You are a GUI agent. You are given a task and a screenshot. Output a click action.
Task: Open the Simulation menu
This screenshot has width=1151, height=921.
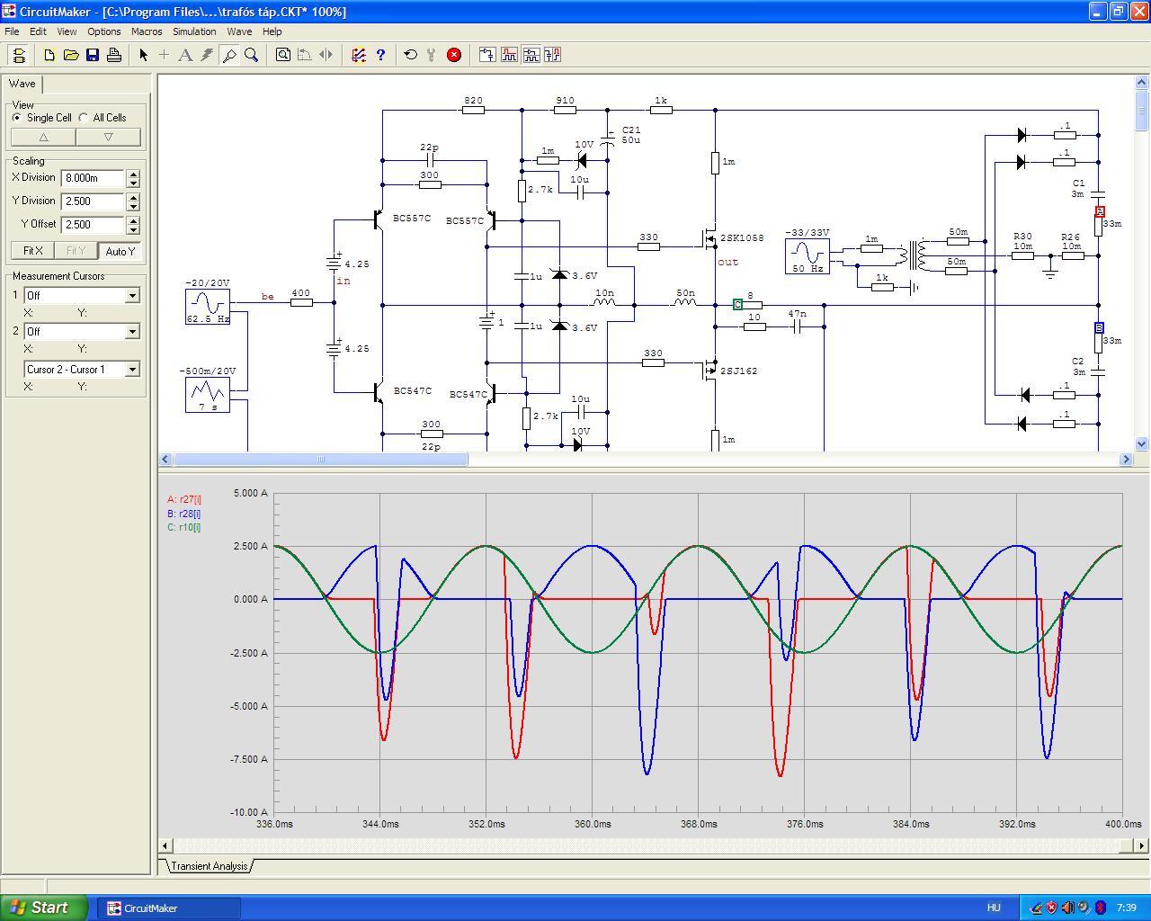tap(194, 31)
